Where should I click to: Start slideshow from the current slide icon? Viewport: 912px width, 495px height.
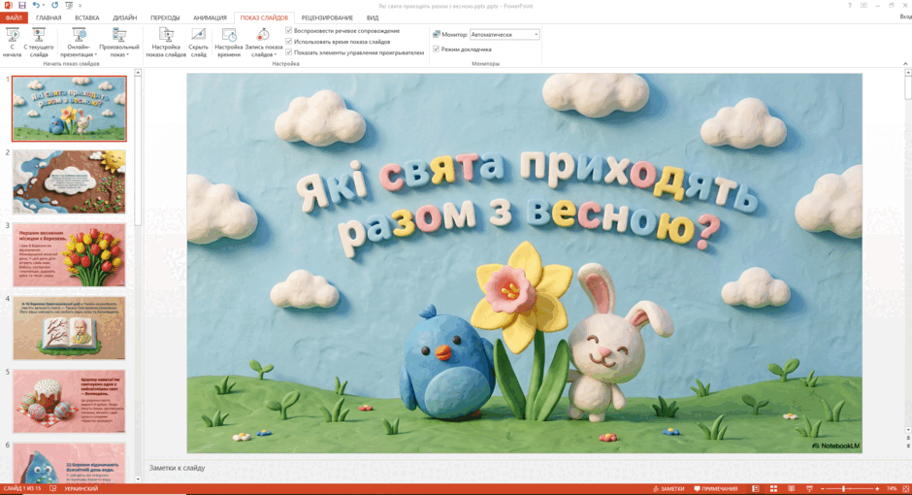coord(39,35)
